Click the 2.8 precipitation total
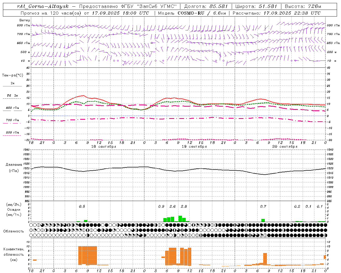 184,206
